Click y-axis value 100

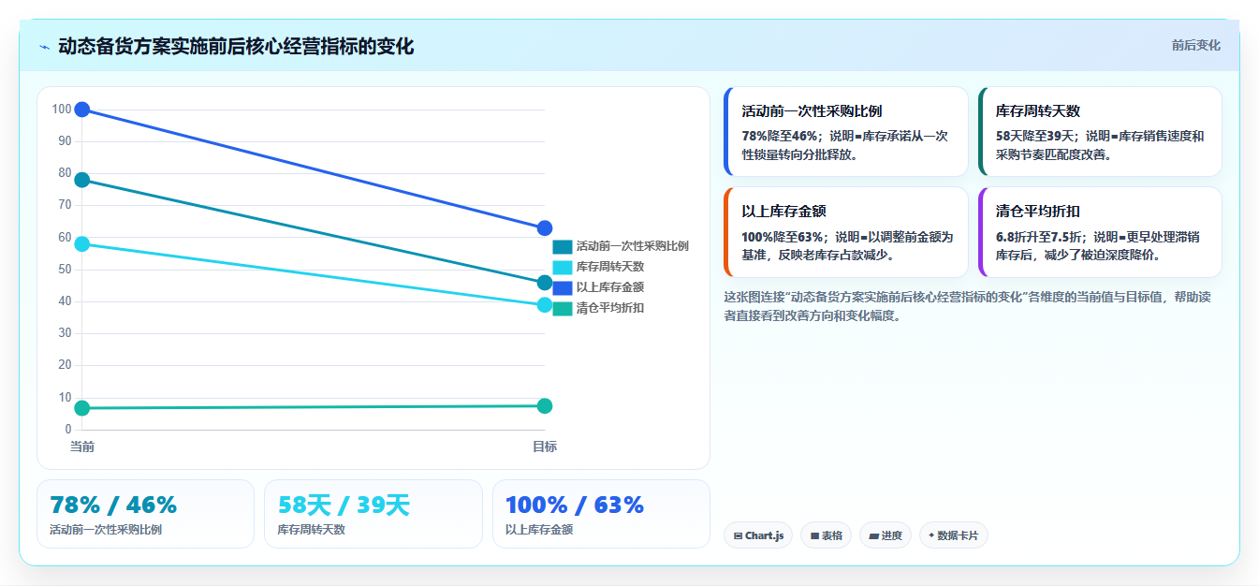(62, 110)
